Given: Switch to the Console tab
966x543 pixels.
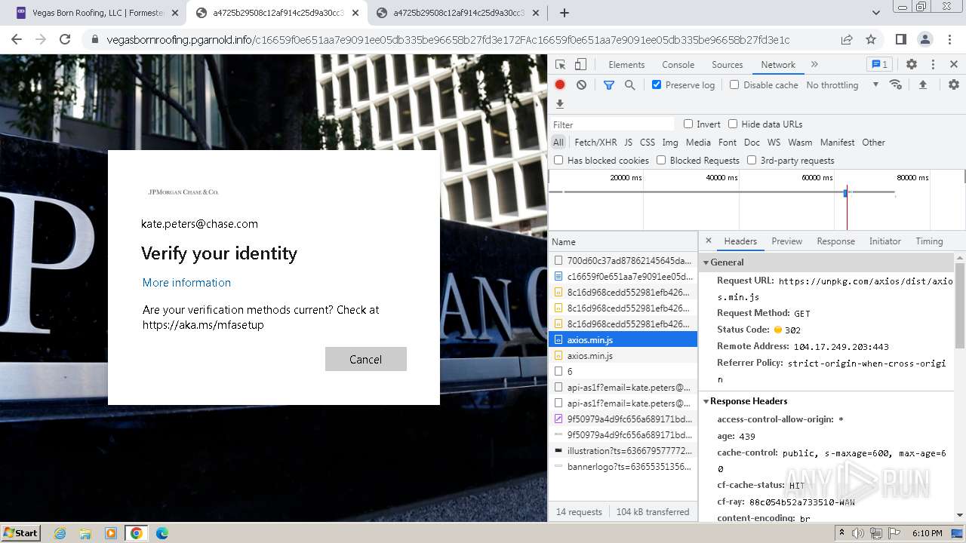Looking at the screenshot, I should [x=678, y=65].
